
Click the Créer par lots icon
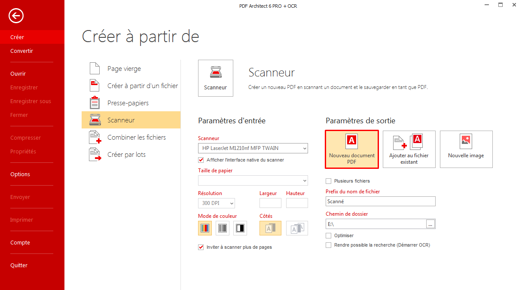tap(95, 155)
